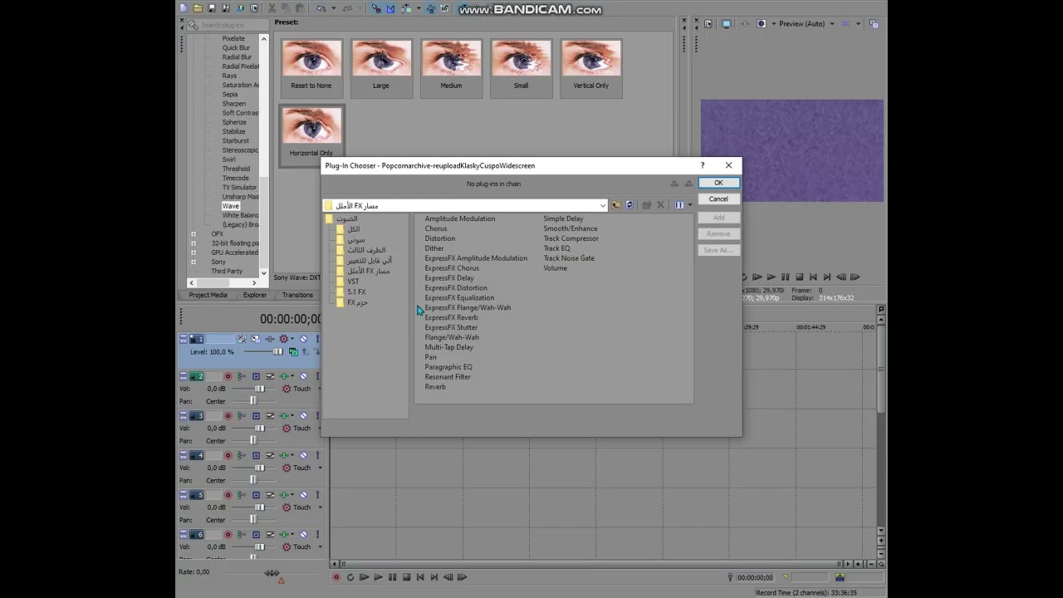Select the ExpressFX Chorus plug-in

(452, 268)
